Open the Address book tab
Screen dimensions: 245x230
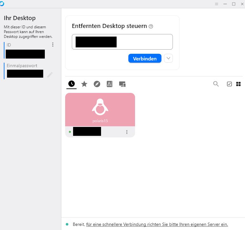pyautogui.click(x=110, y=84)
